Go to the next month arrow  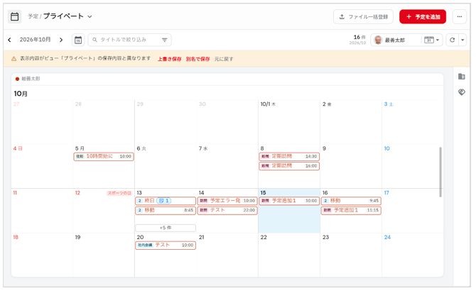61,40
